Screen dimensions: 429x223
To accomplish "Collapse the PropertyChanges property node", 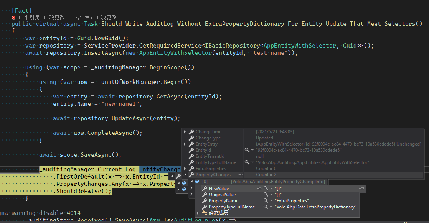I will pos(185,175).
